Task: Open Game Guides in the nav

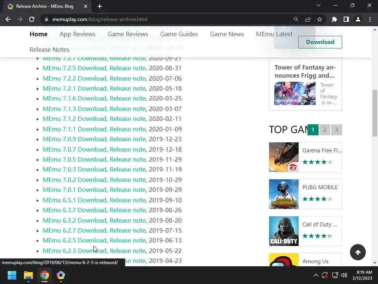Action: (x=179, y=34)
